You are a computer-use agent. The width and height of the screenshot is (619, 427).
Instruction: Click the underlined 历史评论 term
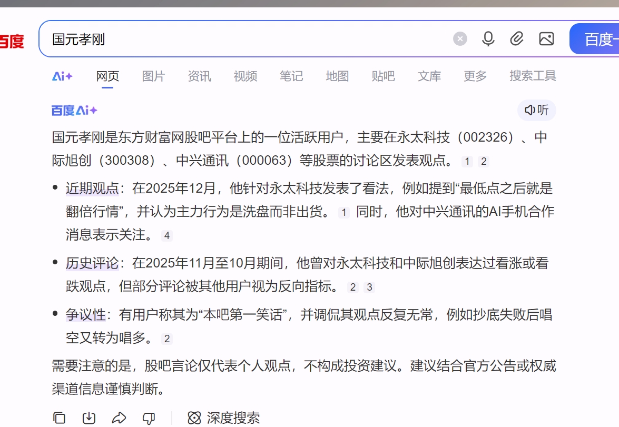[x=92, y=263]
